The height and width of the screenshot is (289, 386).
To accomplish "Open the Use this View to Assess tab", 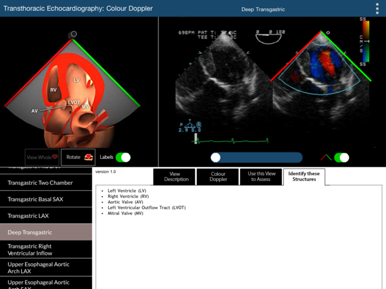I will [x=261, y=177].
